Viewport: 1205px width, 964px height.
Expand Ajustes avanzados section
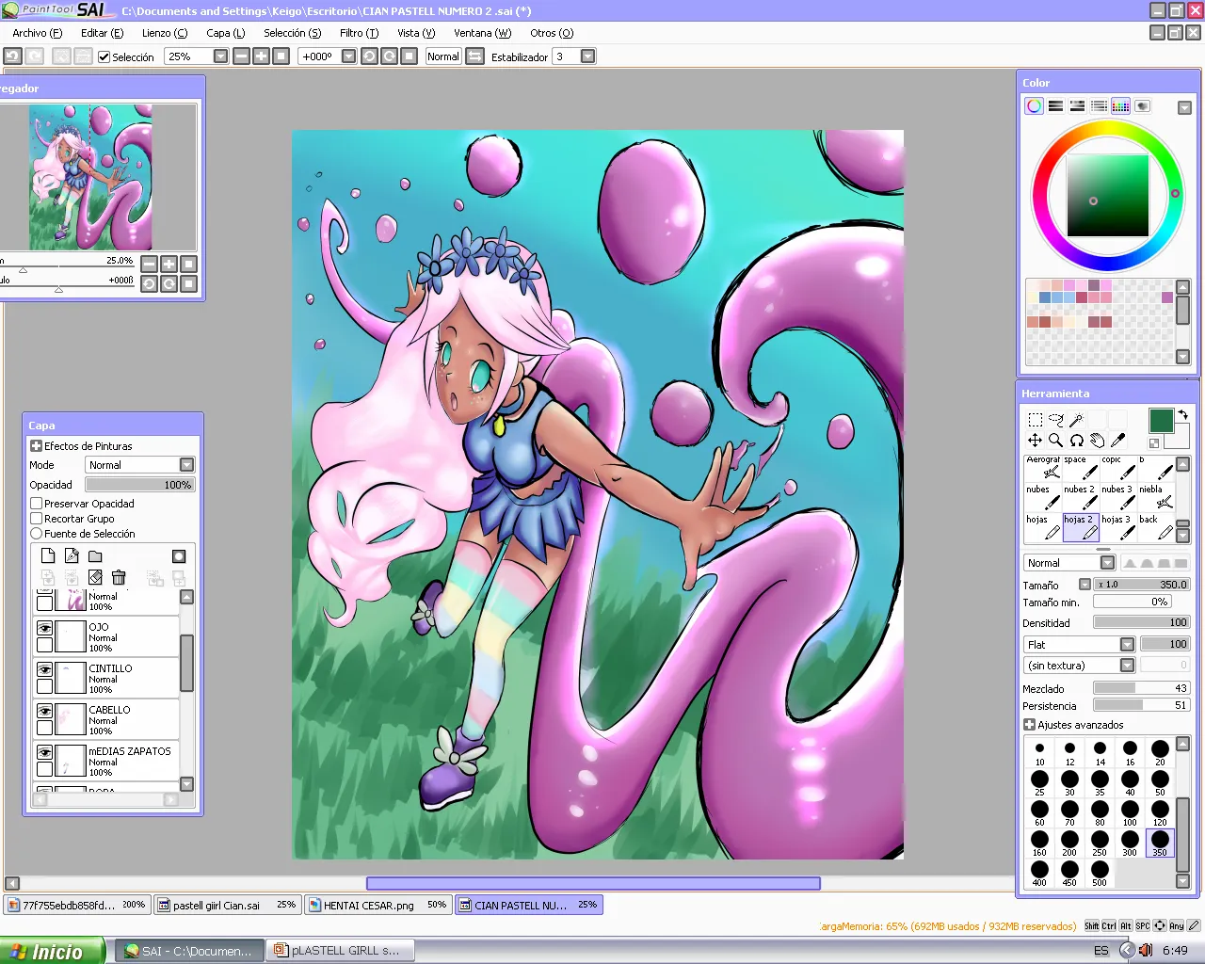1029,725
